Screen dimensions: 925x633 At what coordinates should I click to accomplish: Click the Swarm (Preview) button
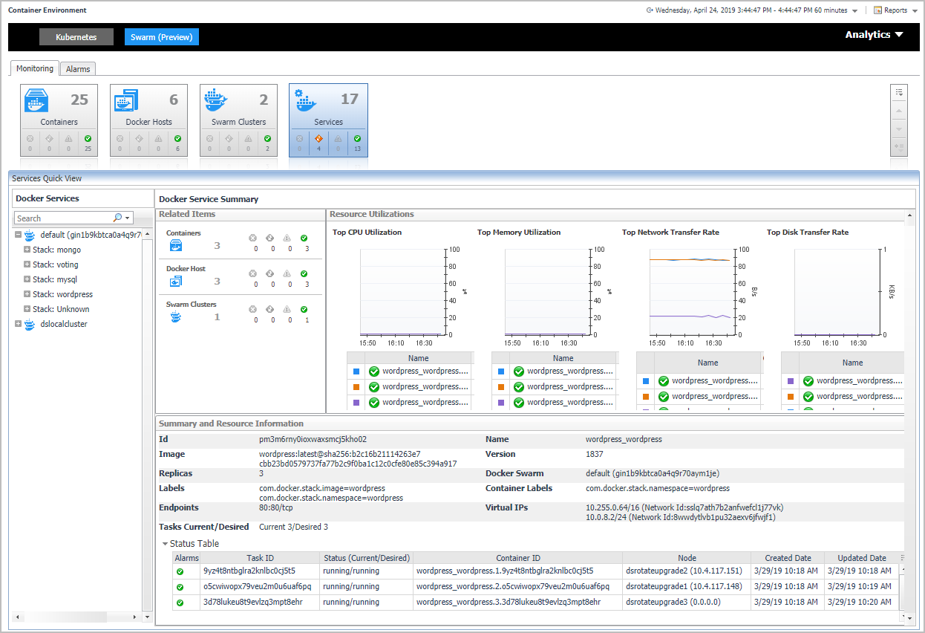tap(161, 37)
